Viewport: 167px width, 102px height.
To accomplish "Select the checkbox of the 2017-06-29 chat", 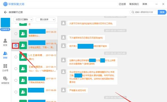I will tap(16, 34).
